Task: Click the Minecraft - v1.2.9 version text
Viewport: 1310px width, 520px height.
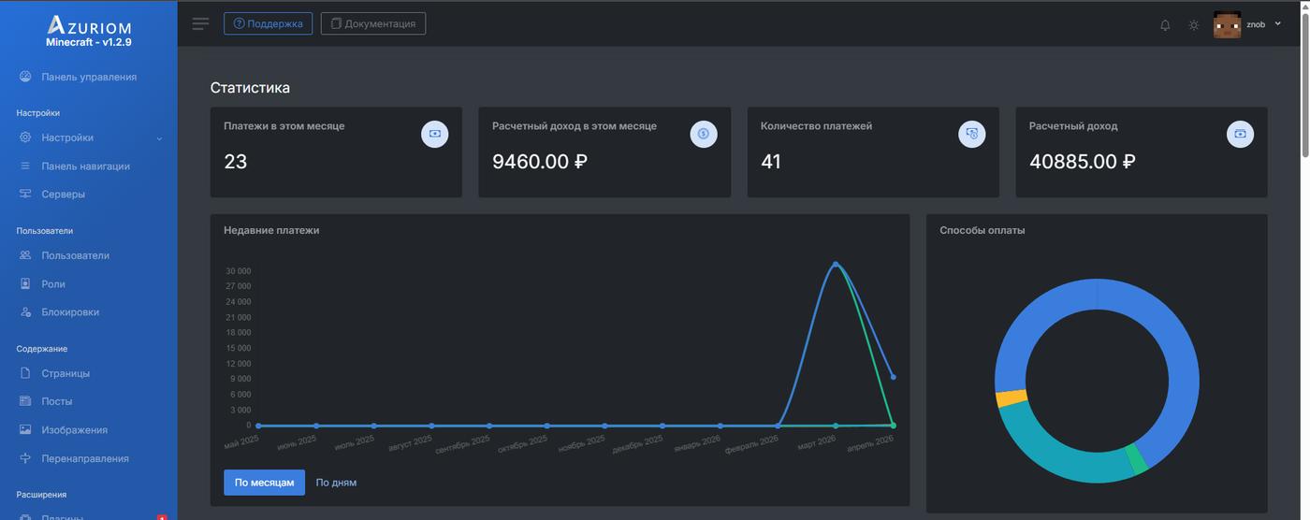Action: pyautogui.click(x=89, y=42)
